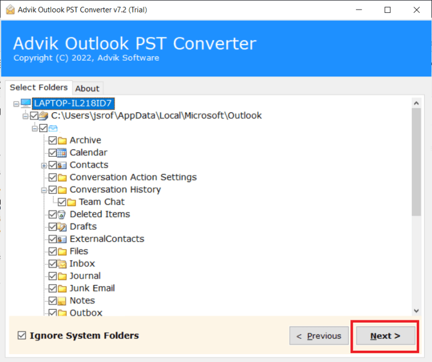Screen dimensions: 432x362
Task: Uncheck the ExternalContacts checkbox
Action: tap(53, 239)
